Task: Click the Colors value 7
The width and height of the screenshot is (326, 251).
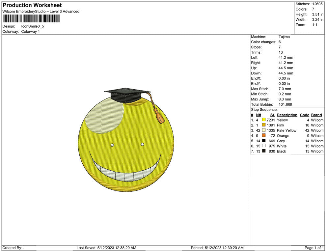Action: (x=313, y=9)
